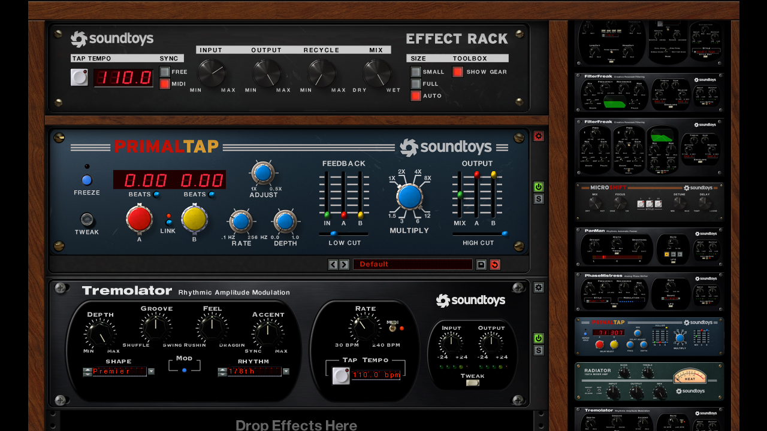This screenshot has height=431, width=767.
Task: Click the Shape up/down stepper arrows
Action: [87, 371]
